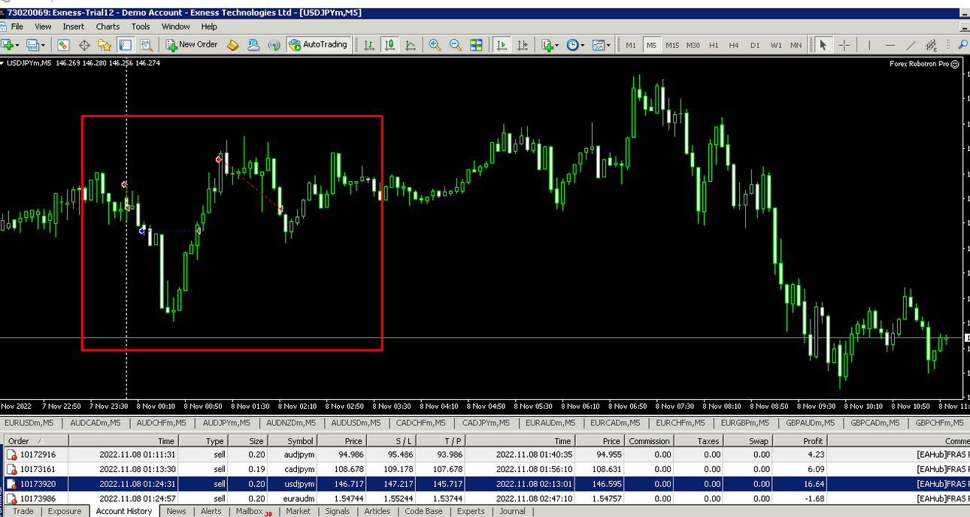Select the standard arrow cursor tool

click(x=823, y=45)
